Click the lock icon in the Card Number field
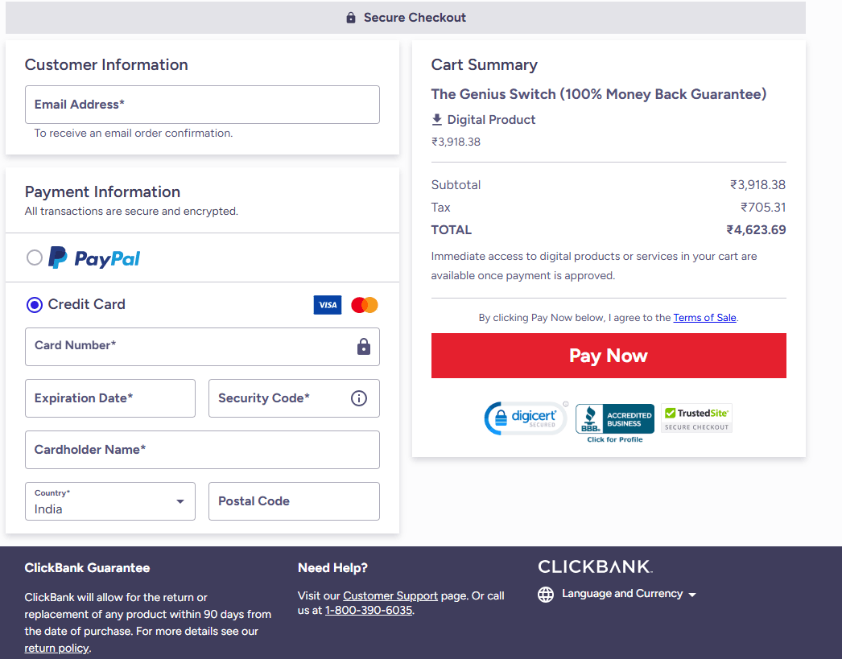Screen dimensions: 842x659 (363, 346)
